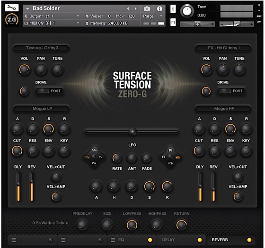Switch to the EQ tab

coord(132,240)
